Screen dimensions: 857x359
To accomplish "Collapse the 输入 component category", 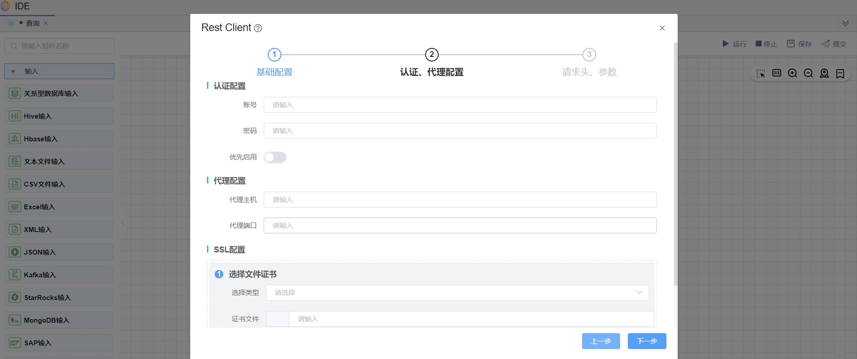I will [x=13, y=71].
